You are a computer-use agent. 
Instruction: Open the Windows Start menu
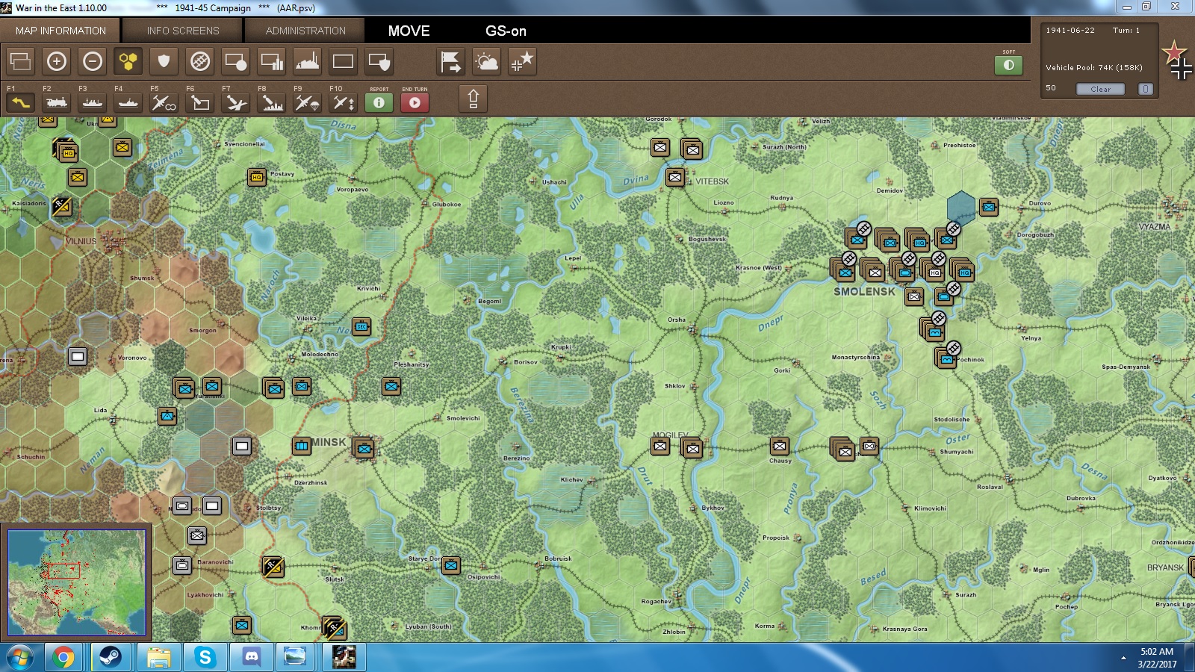[19, 658]
